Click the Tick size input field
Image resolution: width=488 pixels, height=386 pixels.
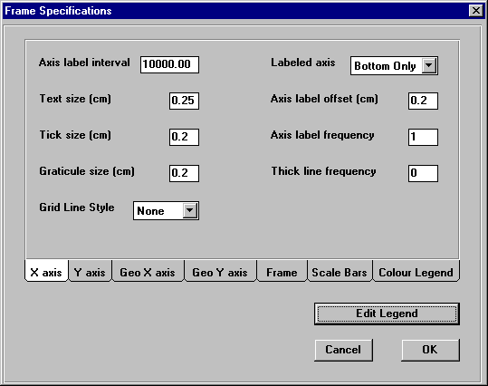(184, 137)
